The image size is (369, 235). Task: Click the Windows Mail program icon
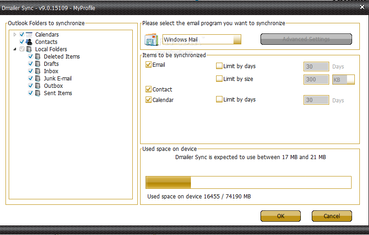pos(152,39)
